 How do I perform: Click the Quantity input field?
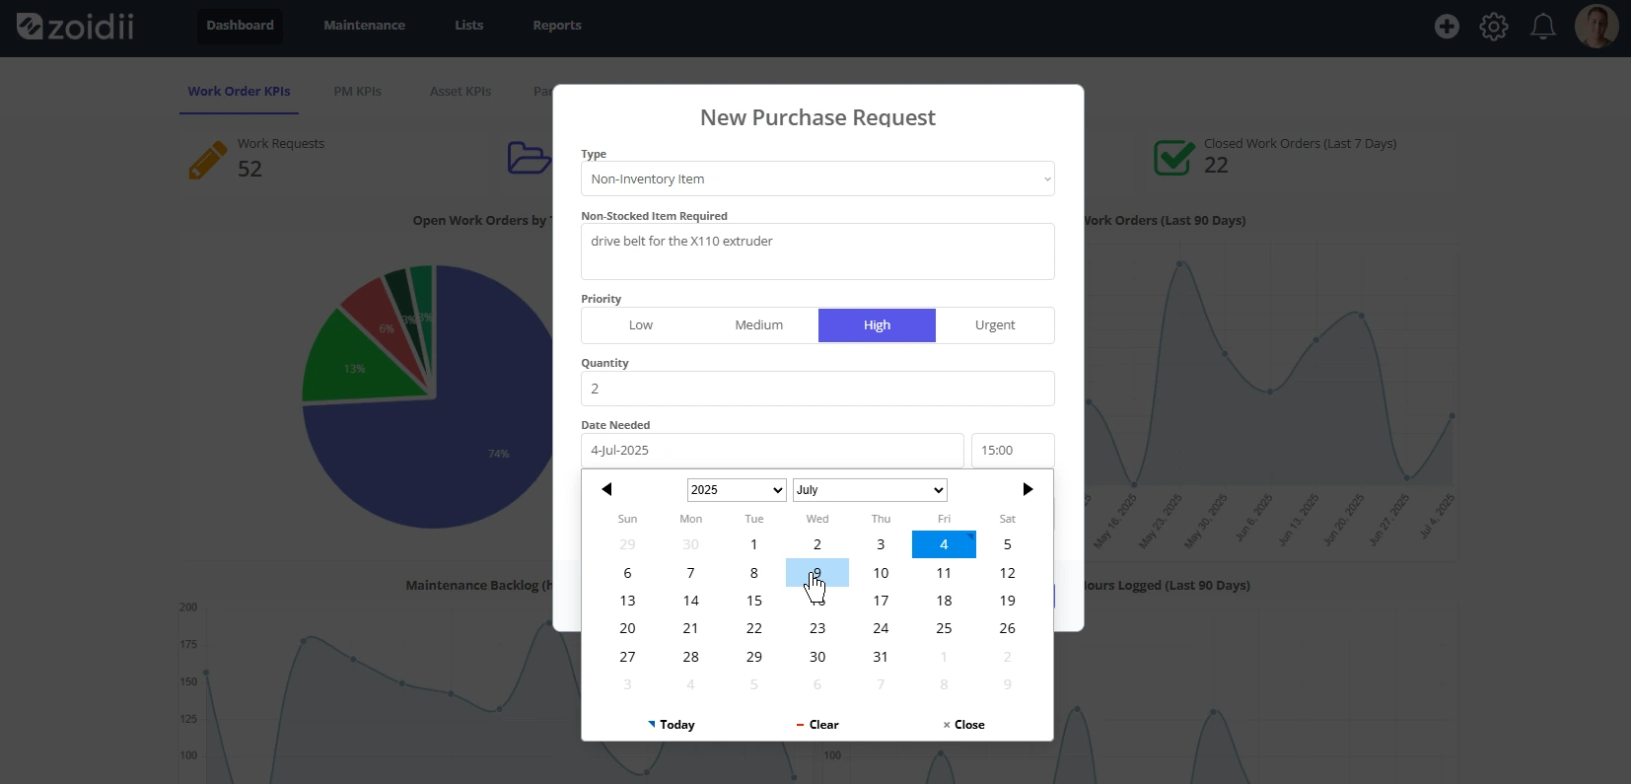point(817,389)
